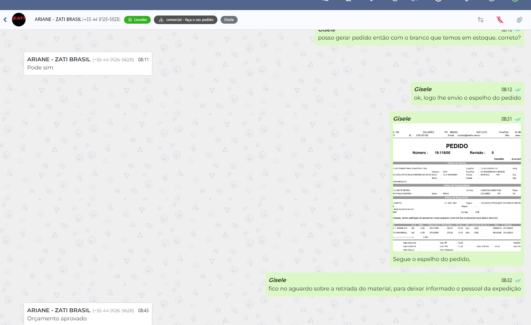The image size is (531, 325).
Task: Click the 'posso gerar pedido então' message
Action: point(419,38)
